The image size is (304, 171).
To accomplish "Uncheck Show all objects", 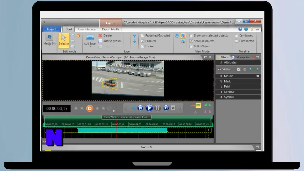I will (191, 41).
